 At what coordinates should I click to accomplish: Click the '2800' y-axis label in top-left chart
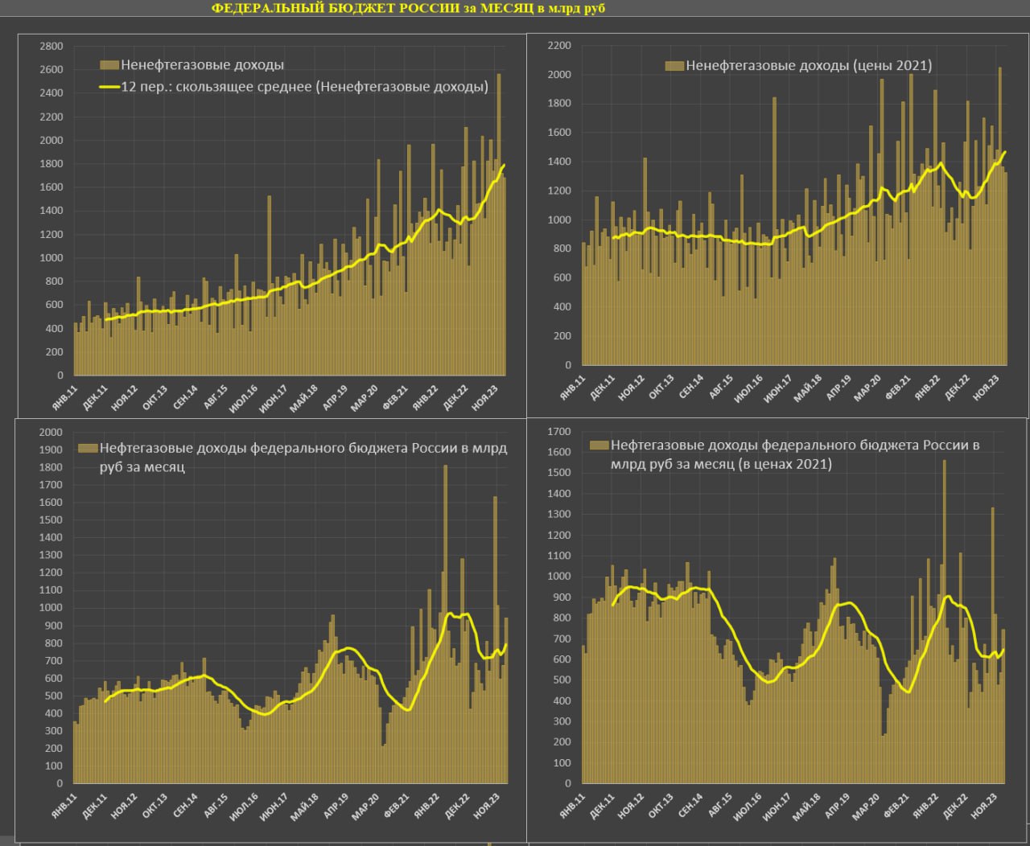pyautogui.click(x=51, y=46)
